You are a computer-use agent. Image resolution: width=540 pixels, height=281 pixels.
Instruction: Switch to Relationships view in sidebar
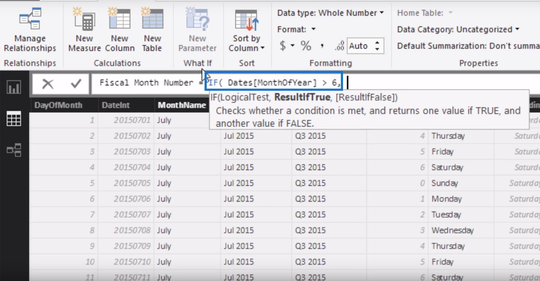pyautogui.click(x=14, y=150)
